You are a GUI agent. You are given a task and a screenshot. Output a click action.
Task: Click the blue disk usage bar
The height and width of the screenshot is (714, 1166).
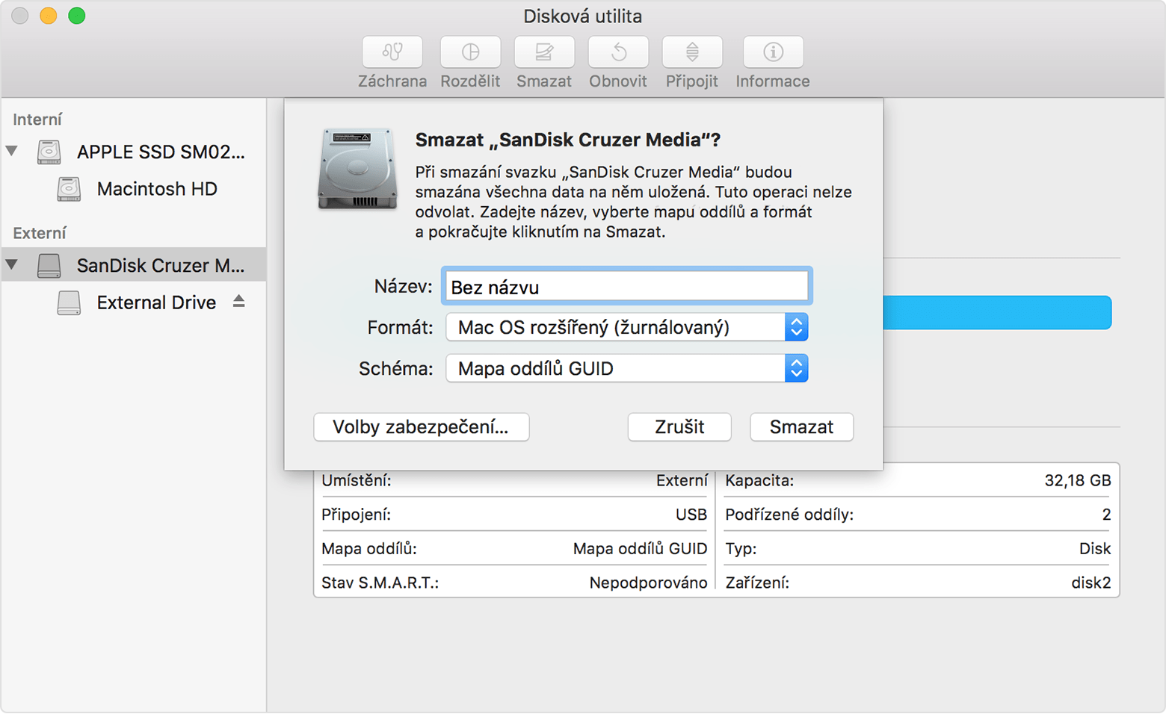coord(997,312)
